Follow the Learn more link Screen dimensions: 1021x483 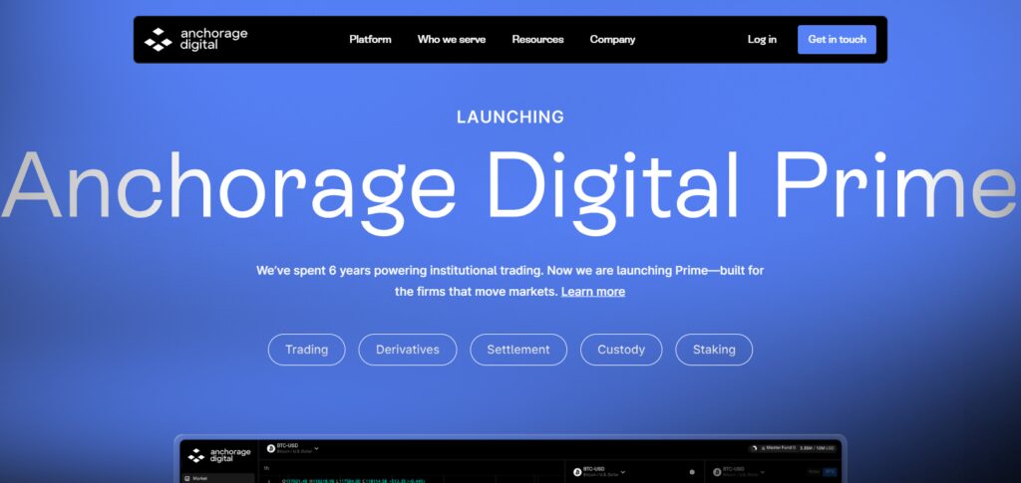(593, 291)
